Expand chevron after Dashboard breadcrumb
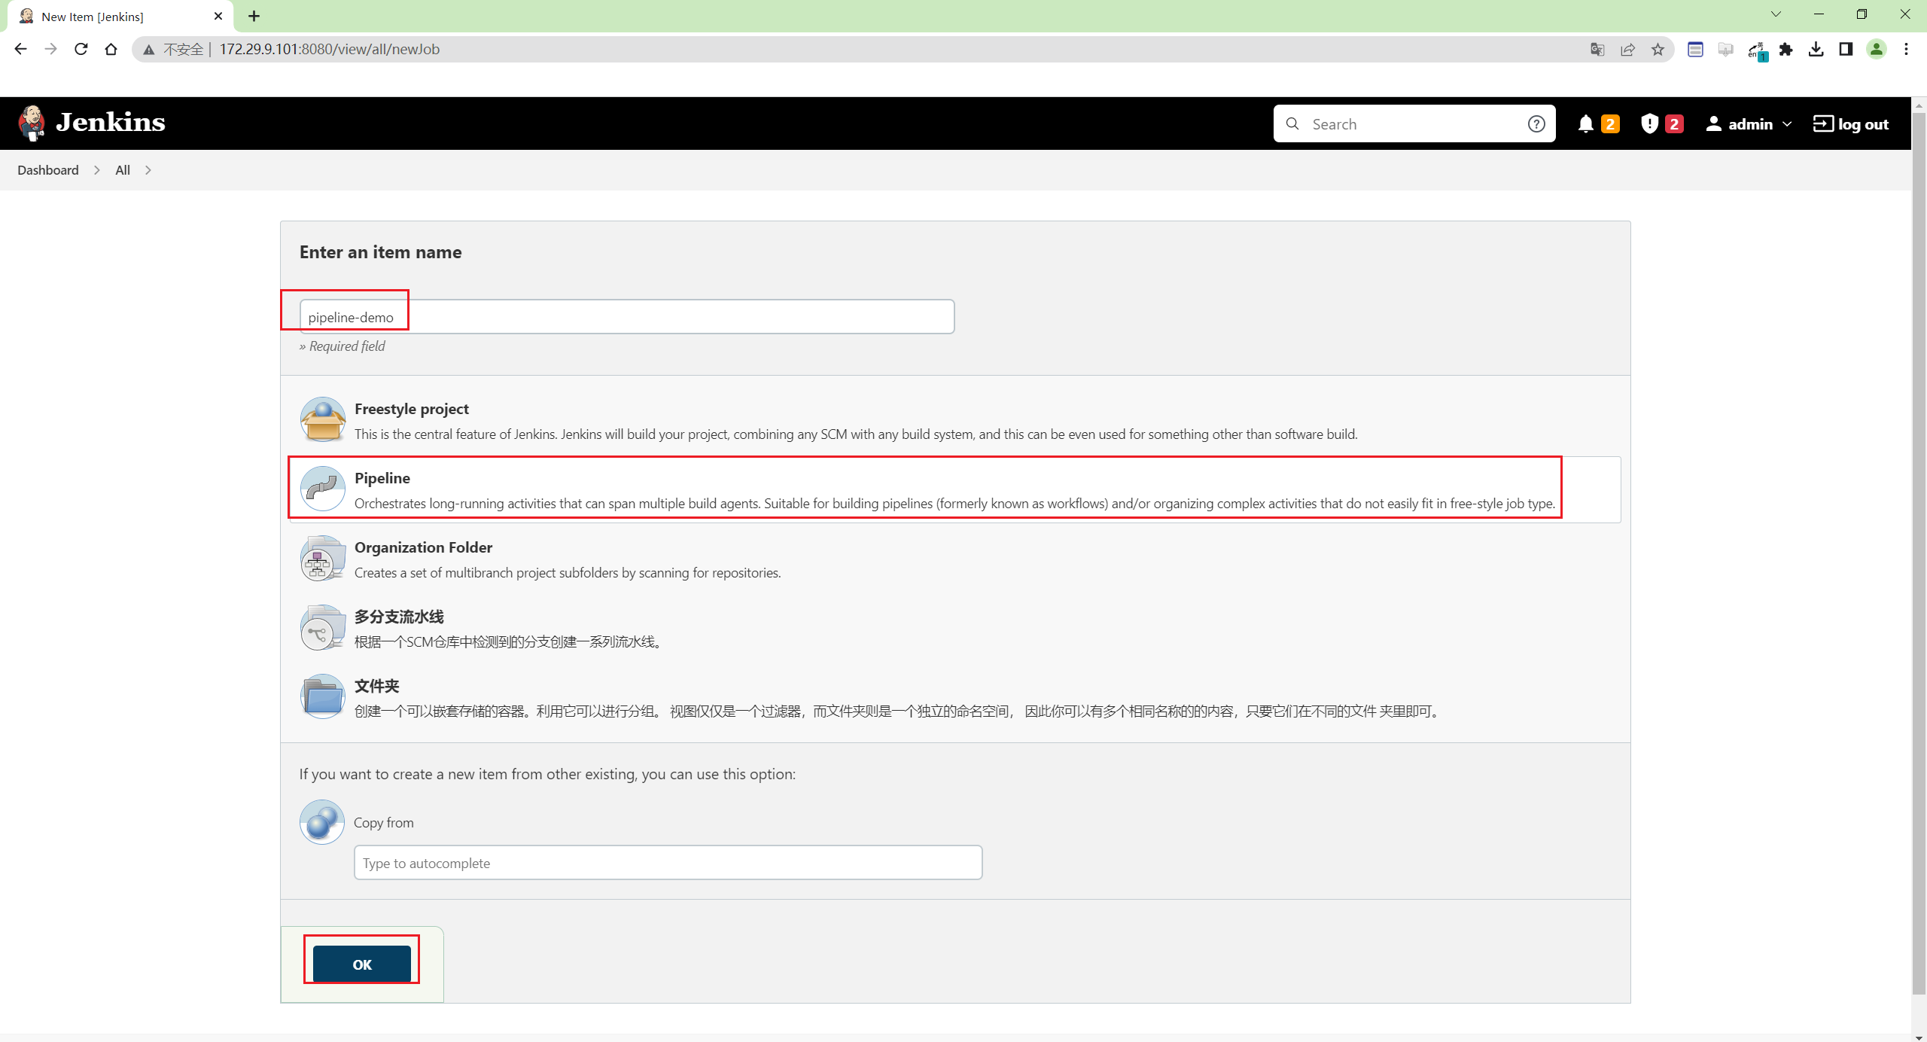 point(97,170)
